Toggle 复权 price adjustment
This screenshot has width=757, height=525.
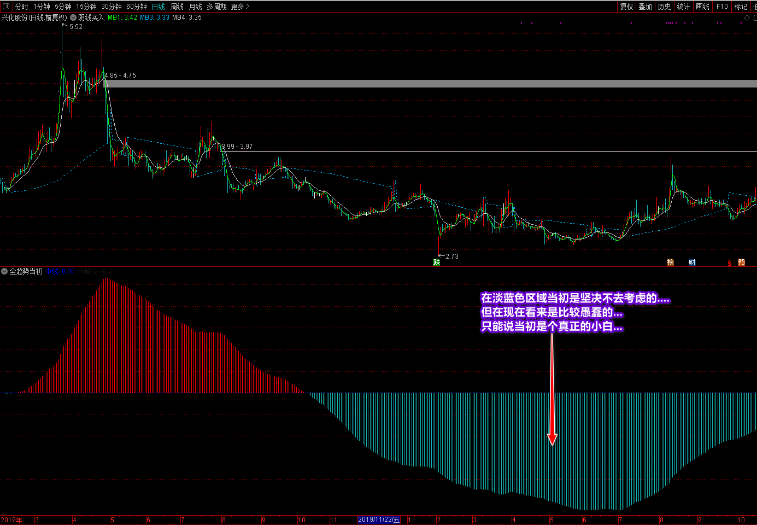[x=626, y=7]
